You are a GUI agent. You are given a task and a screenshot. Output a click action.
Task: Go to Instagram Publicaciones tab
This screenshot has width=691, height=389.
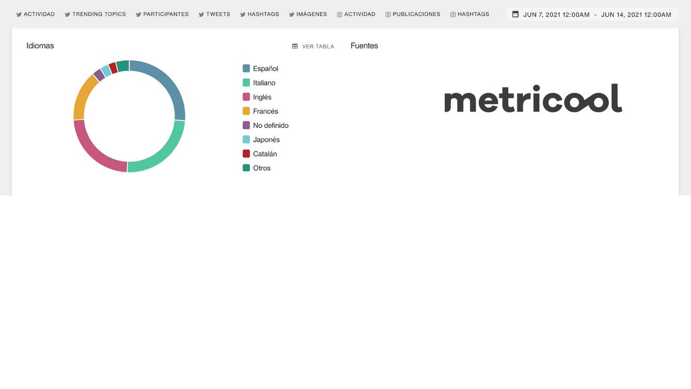pos(413,14)
